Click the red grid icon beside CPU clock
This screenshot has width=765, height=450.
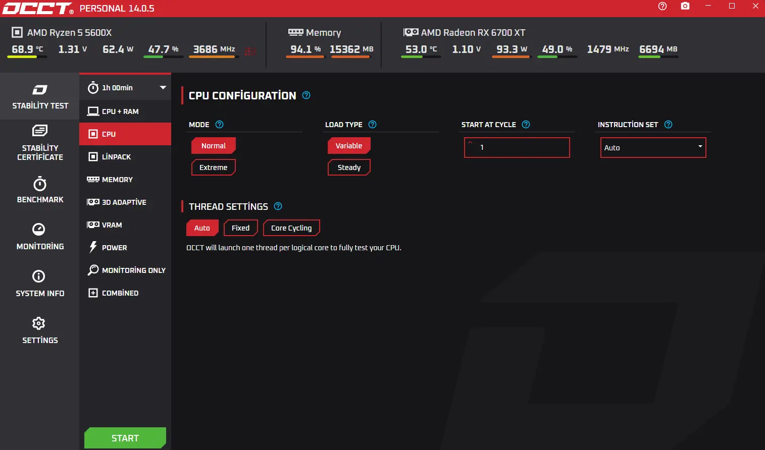[x=250, y=51]
